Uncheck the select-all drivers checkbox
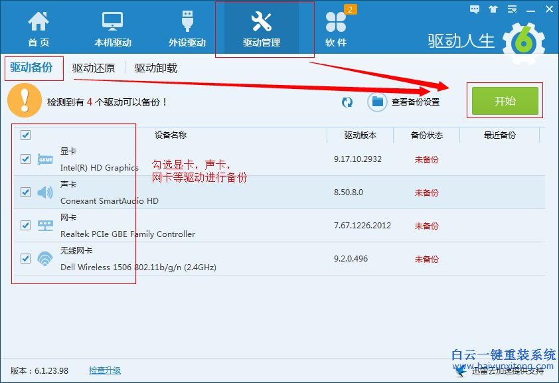This screenshot has height=383, width=559. (25, 135)
